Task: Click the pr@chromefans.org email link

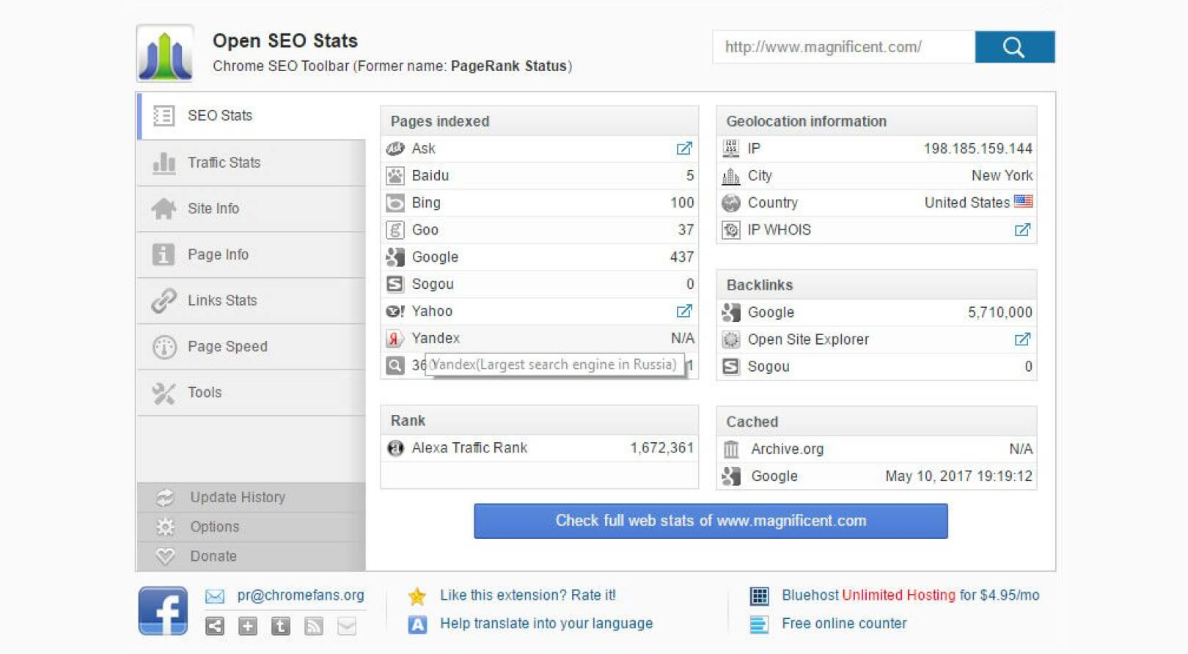Action: (300, 595)
